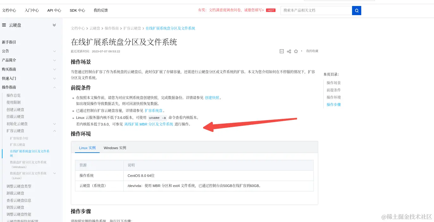This screenshot has height=222, width=434.
Task: Switch to the Linux 实例 tab
Action: pyautogui.click(x=87, y=148)
